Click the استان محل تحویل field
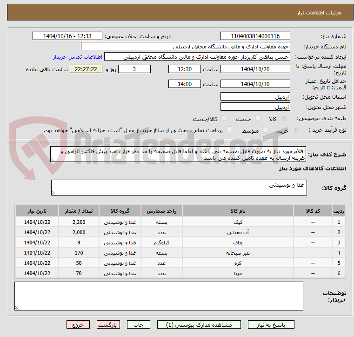Image resolution: width=354 pixels, height=337 pixels. point(255,97)
